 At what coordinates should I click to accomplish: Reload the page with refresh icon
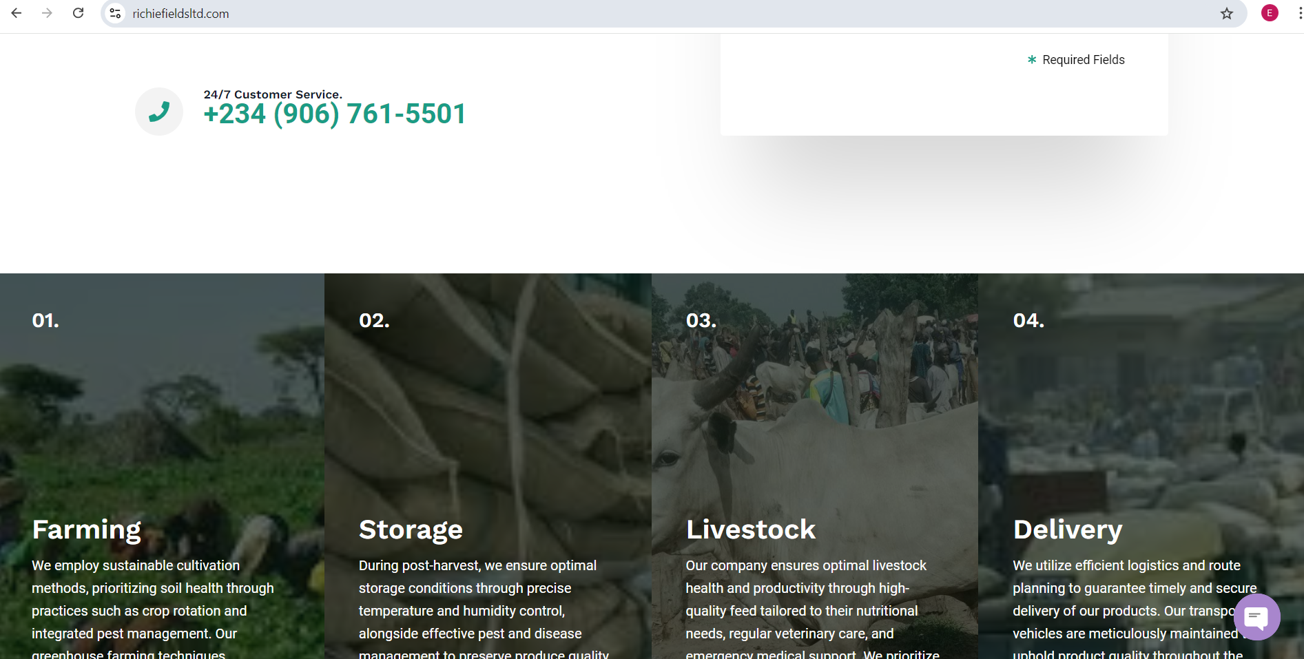click(79, 13)
